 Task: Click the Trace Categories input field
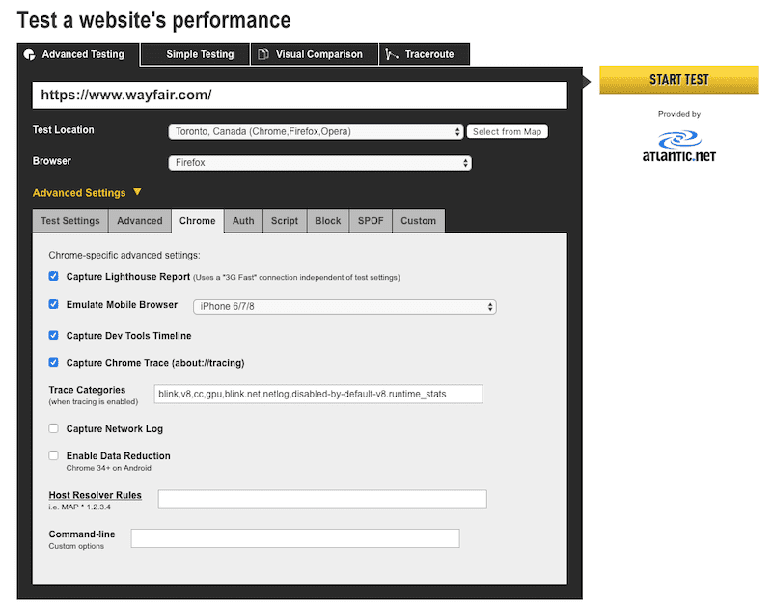[x=318, y=394]
